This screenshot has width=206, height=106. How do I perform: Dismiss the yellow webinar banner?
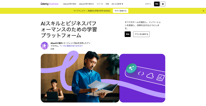203,11
